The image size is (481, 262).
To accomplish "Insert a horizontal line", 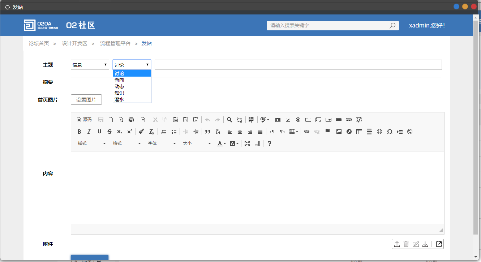I will (x=369, y=132).
